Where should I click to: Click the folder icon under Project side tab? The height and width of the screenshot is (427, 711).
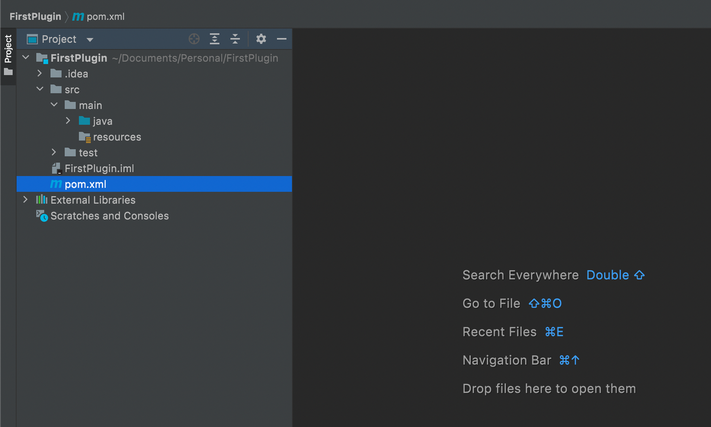(x=8, y=72)
